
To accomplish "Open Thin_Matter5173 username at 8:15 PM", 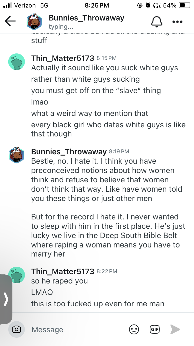I will tap(63, 58).
